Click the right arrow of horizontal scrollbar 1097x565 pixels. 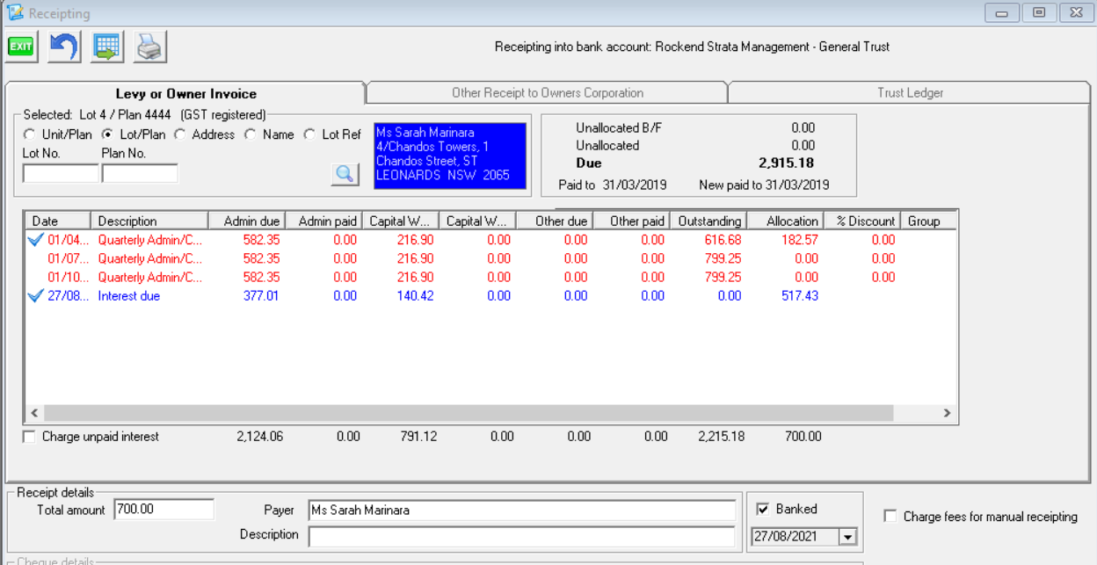(x=947, y=413)
